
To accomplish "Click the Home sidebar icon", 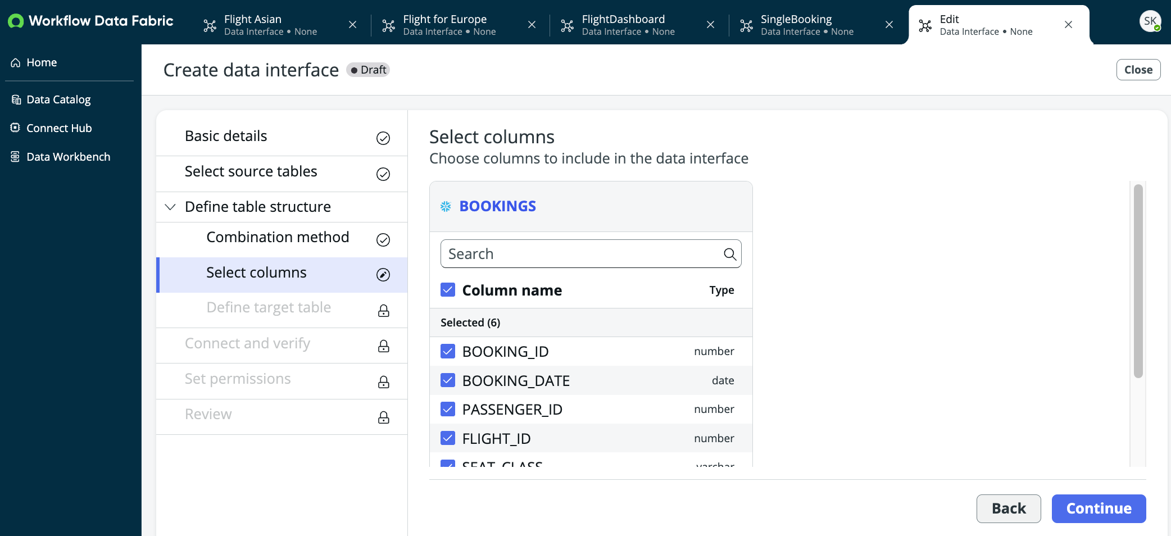I will pos(16,63).
